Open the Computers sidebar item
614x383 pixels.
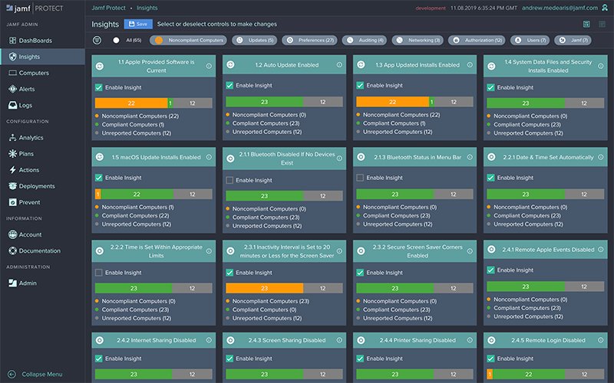(34, 73)
